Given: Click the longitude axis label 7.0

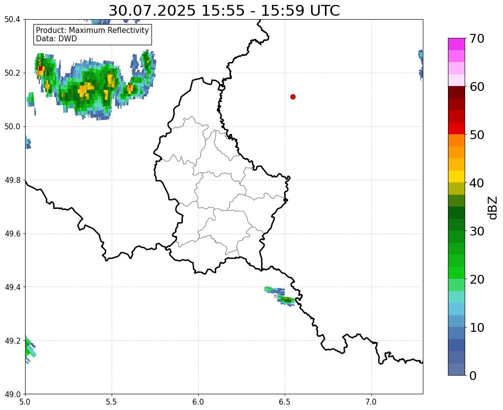Looking at the screenshot, I should [x=371, y=402].
